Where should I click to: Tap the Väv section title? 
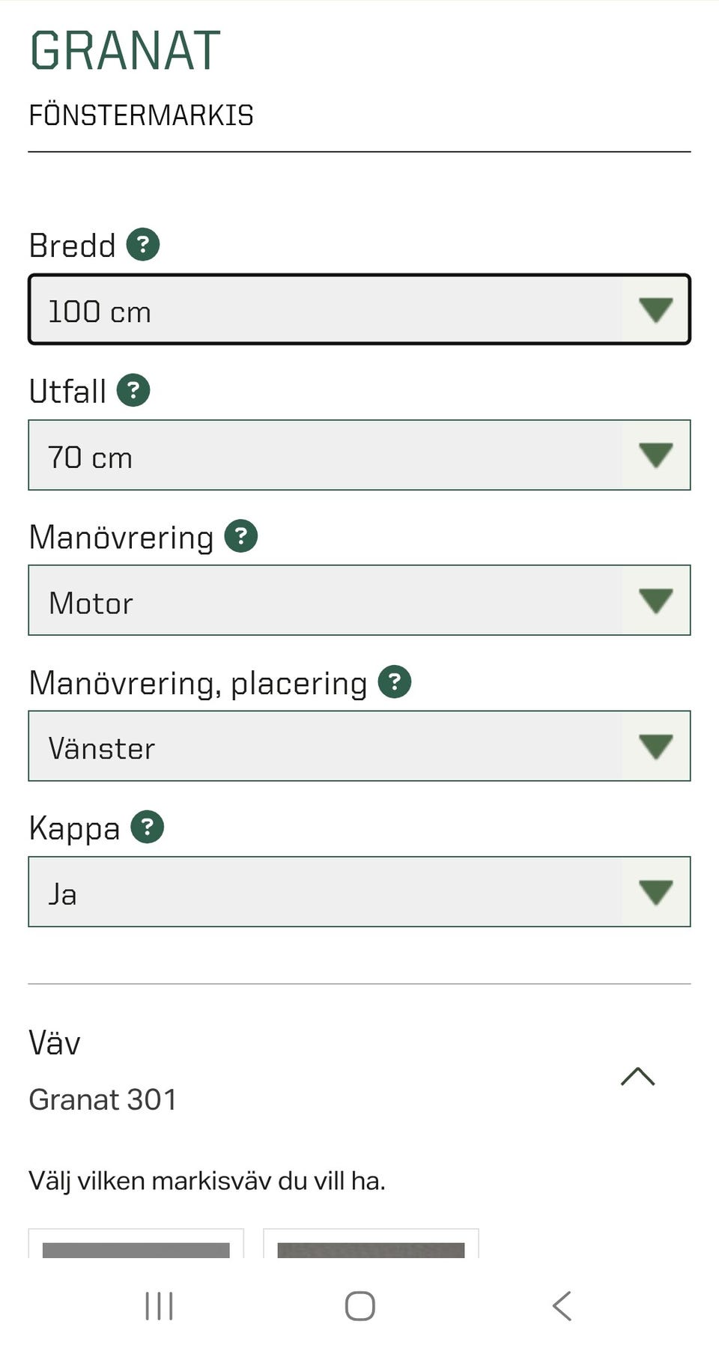[55, 1042]
